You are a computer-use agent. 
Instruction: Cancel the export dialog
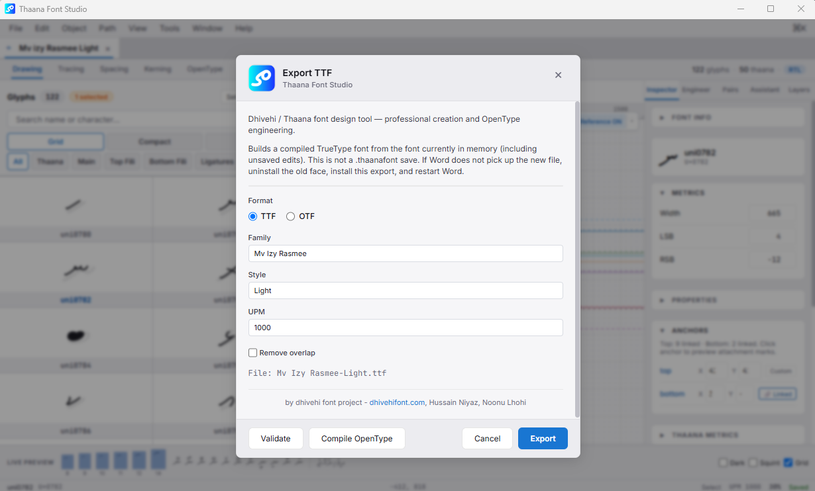pyautogui.click(x=487, y=439)
